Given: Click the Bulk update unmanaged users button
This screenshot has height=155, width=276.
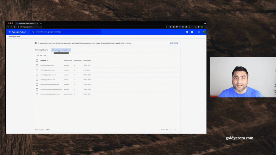Looking at the screenshot, I should 61,50.
